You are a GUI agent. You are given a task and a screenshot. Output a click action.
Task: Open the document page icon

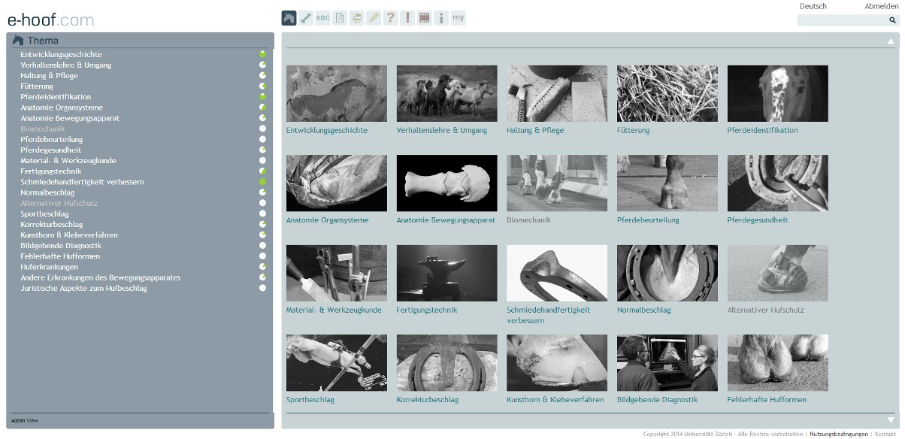coord(340,18)
